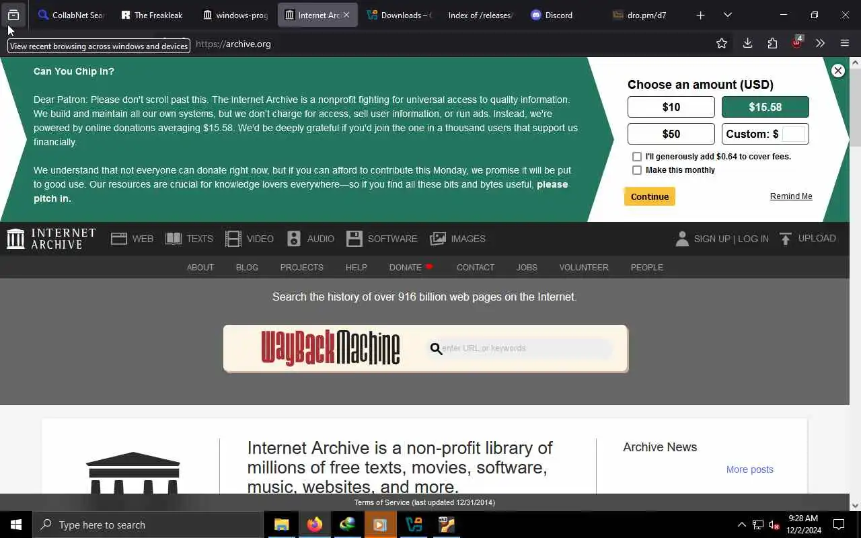861x538 pixels.
Task: Click the SIGN UP | LOG IN link
Action: 731,239
